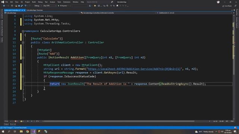Click the bookmark toolbar icon
239x134 pixels.
[x=117, y=6]
